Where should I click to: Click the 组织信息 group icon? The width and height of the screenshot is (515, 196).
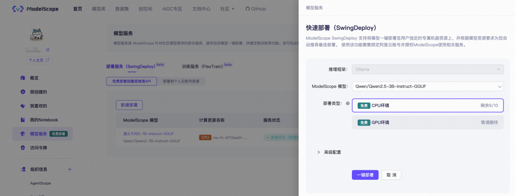23,169
